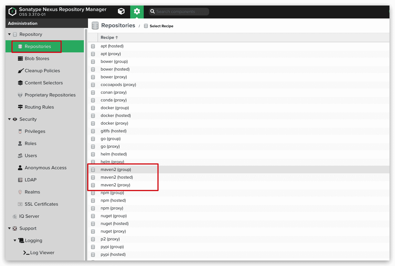Select Content Selectors in sidebar
This screenshot has width=395, height=266.
click(44, 83)
